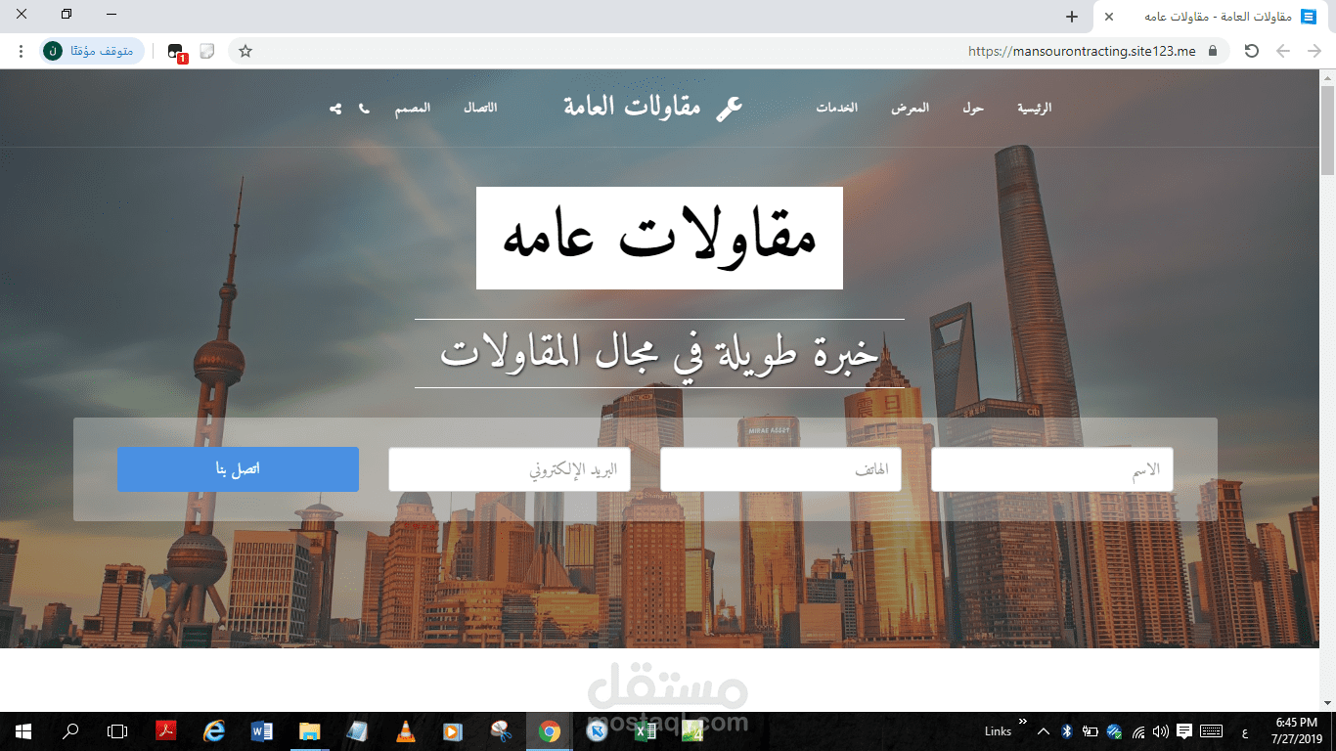Focus the الهاتف input field

[780, 469]
